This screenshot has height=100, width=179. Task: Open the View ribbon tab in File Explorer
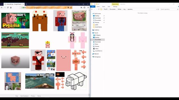[x=109, y=7]
